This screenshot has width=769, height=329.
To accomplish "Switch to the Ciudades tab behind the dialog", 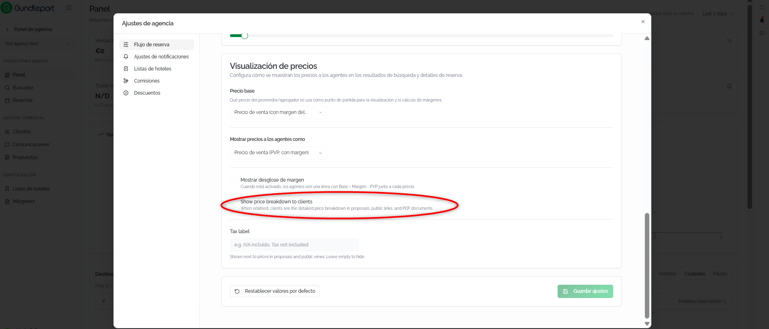I will coord(695,274).
